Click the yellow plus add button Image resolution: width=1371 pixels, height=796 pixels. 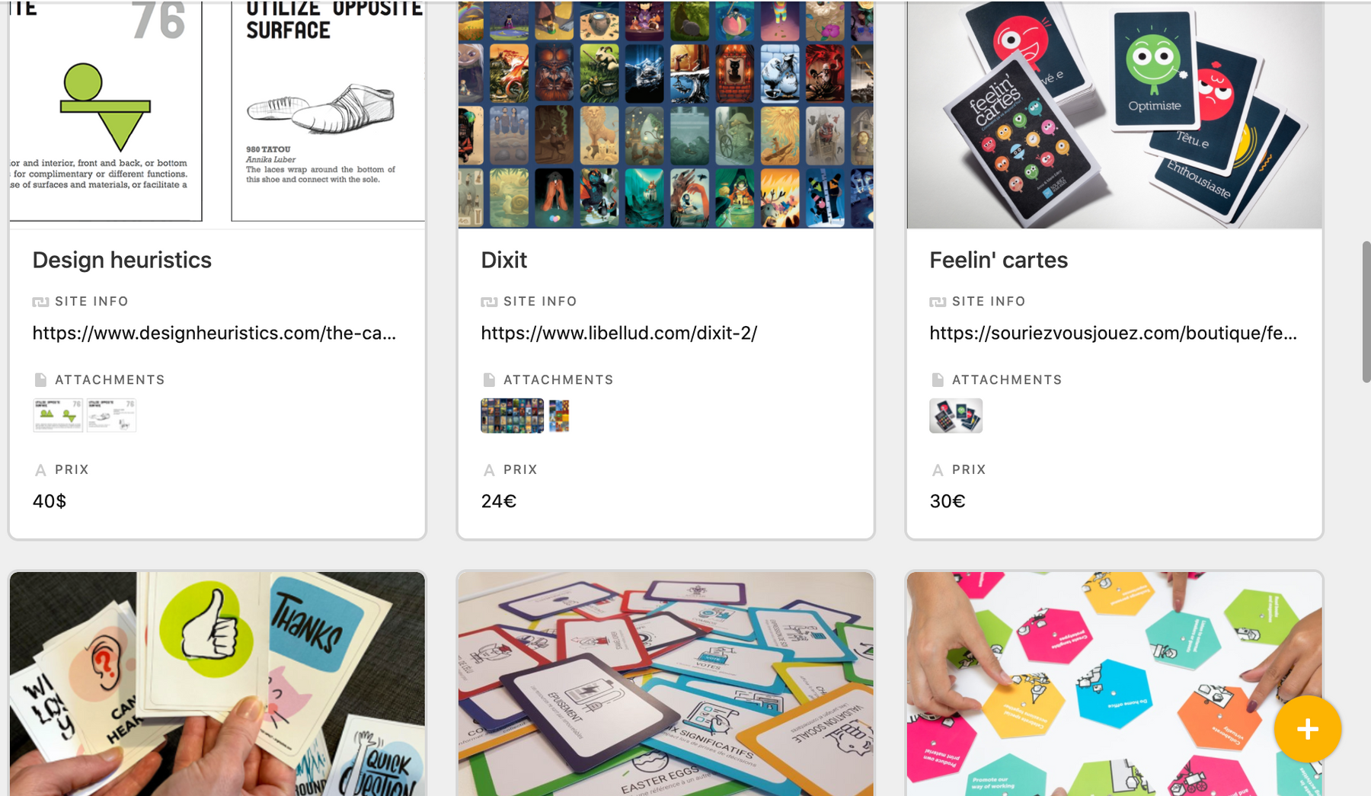pyautogui.click(x=1307, y=729)
